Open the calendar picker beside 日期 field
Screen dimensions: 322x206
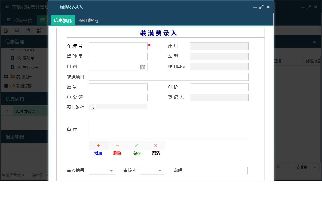(143, 67)
